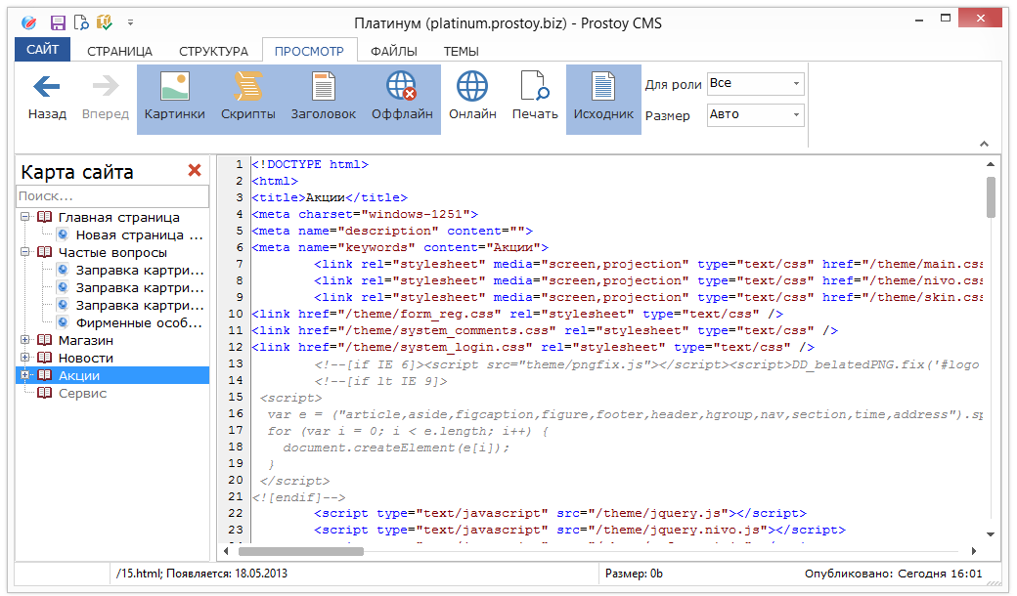
Task: Click the "Размер: 0b" status entry
Action: (634, 574)
